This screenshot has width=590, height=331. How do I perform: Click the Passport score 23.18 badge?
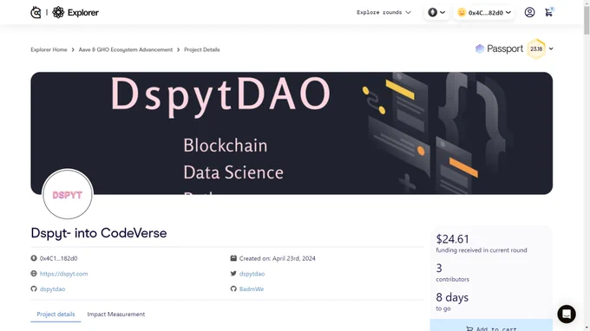click(536, 49)
